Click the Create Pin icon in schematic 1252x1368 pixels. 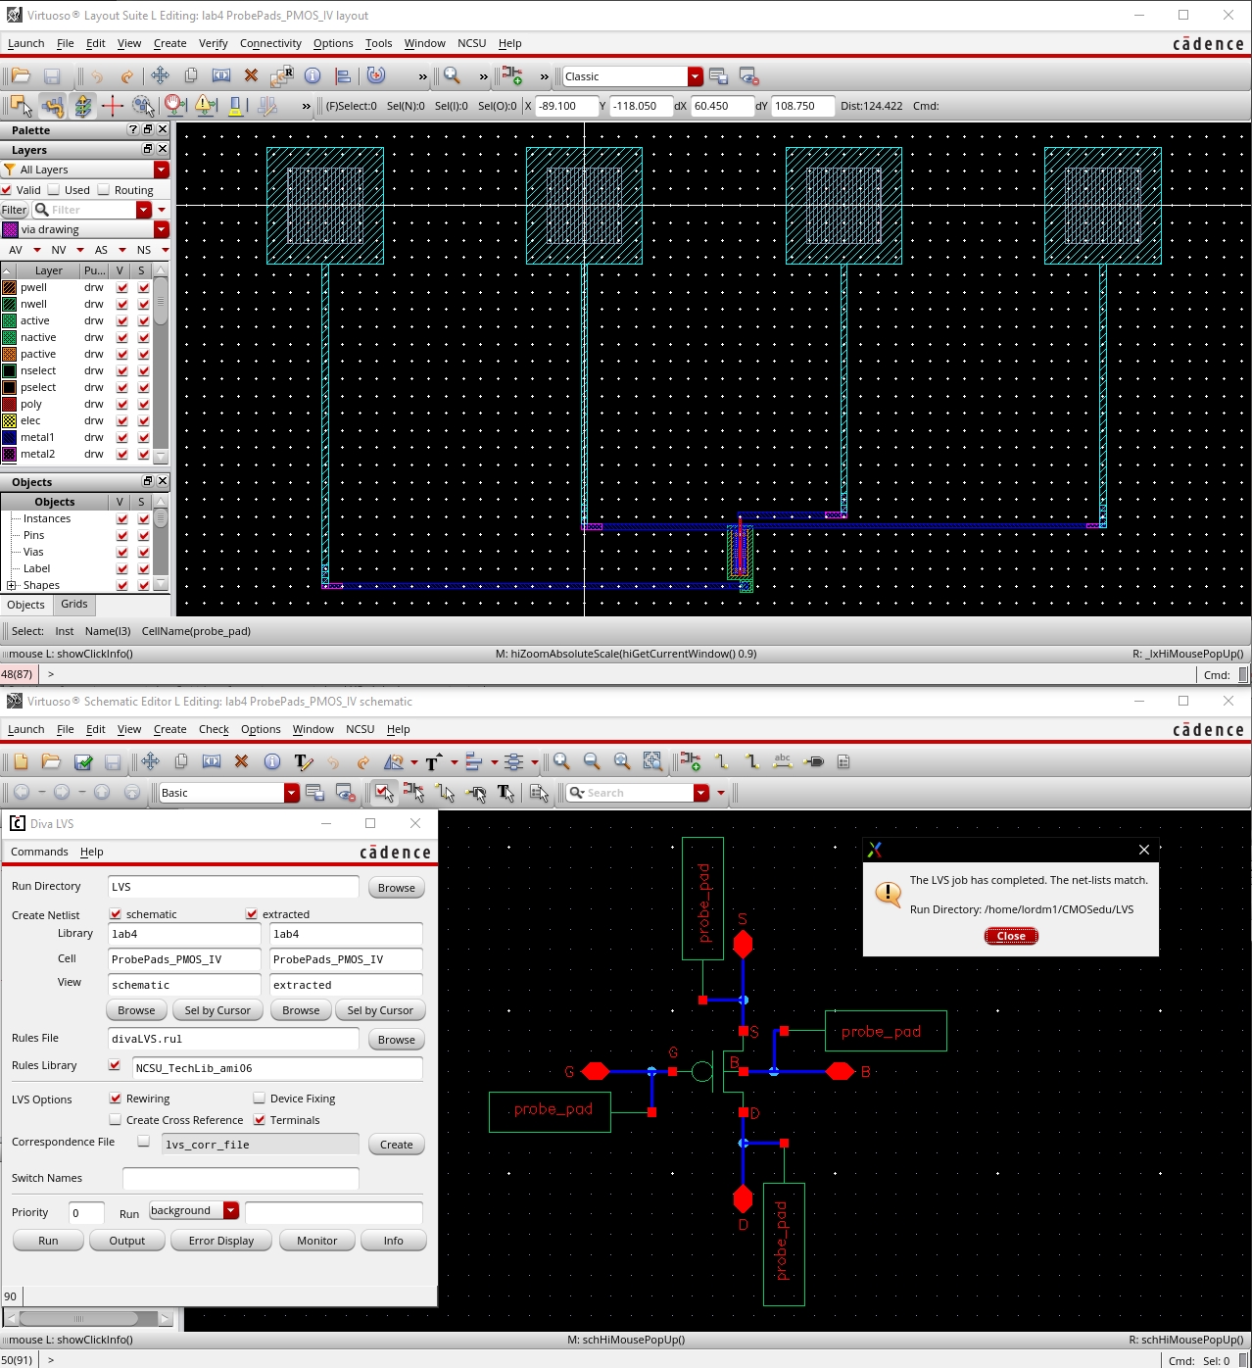(x=813, y=761)
